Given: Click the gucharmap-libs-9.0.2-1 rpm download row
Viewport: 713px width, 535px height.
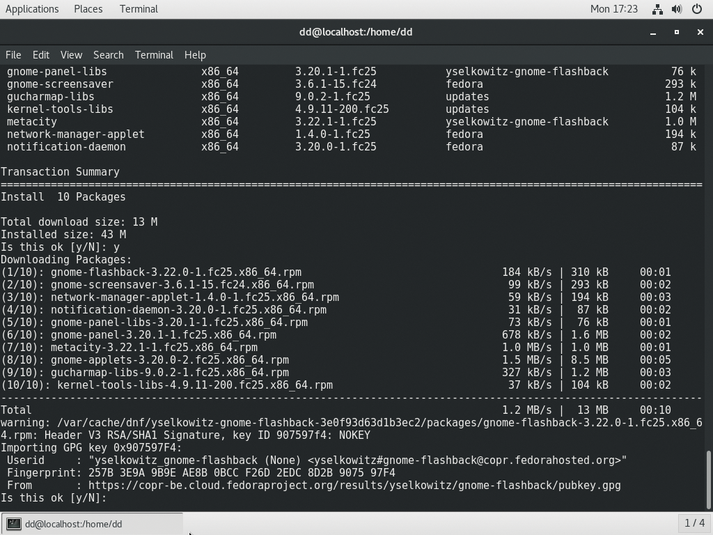Looking at the screenshot, I should (x=336, y=373).
